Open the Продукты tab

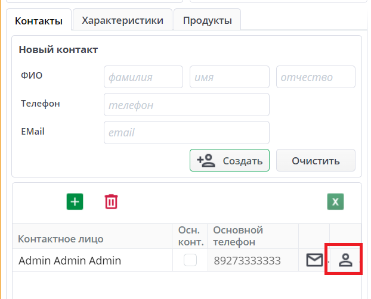click(x=207, y=20)
